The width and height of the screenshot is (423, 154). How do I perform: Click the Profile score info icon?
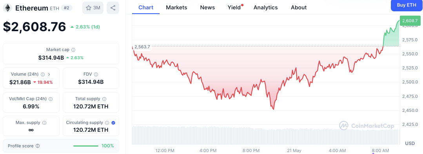pyautogui.click(x=38, y=146)
